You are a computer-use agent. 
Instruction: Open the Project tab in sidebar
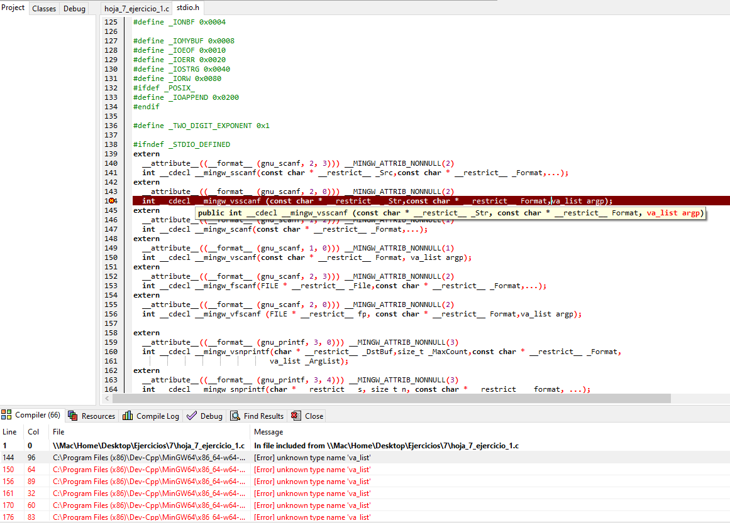tap(13, 8)
